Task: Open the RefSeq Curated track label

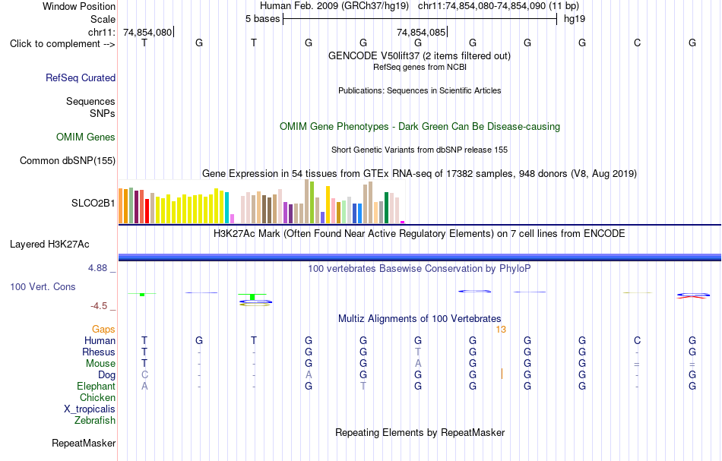Action: [81, 77]
